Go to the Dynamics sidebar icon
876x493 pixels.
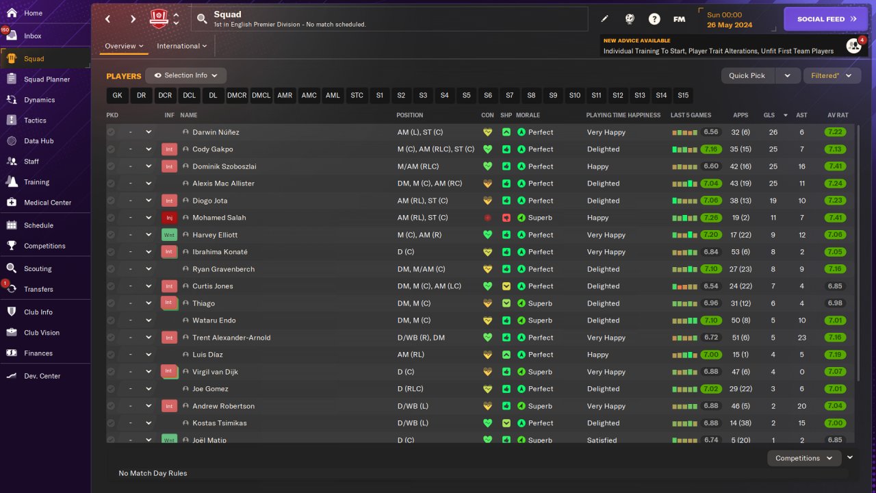coord(12,100)
